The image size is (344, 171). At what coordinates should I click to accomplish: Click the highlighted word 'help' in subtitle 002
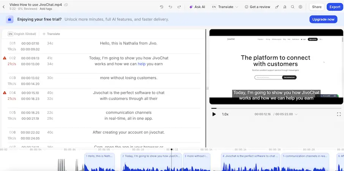click(142, 64)
